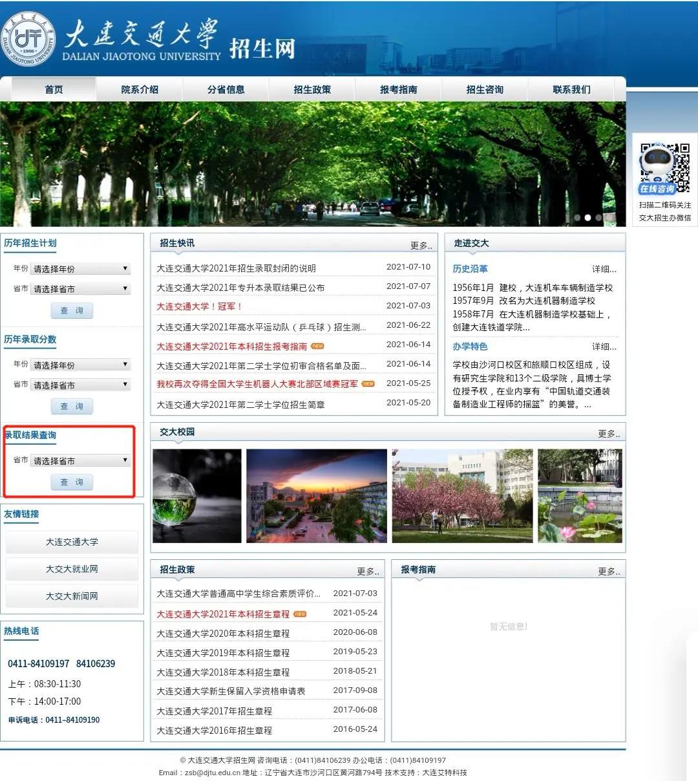The width and height of the screenshot is (698, 781).
Task: Open the 大交大新闻网 link button
Action: click(72, 596)
